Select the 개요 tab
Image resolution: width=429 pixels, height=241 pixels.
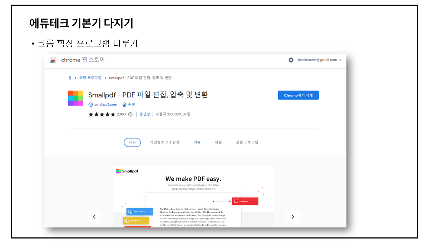point(132,142)
